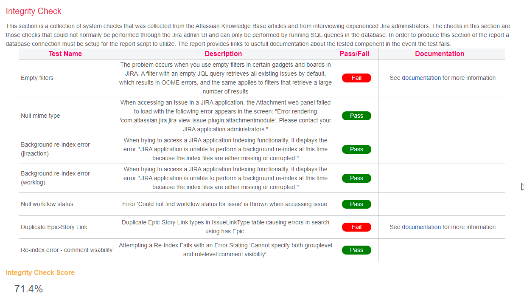Click the 71.4% score value

28,289
